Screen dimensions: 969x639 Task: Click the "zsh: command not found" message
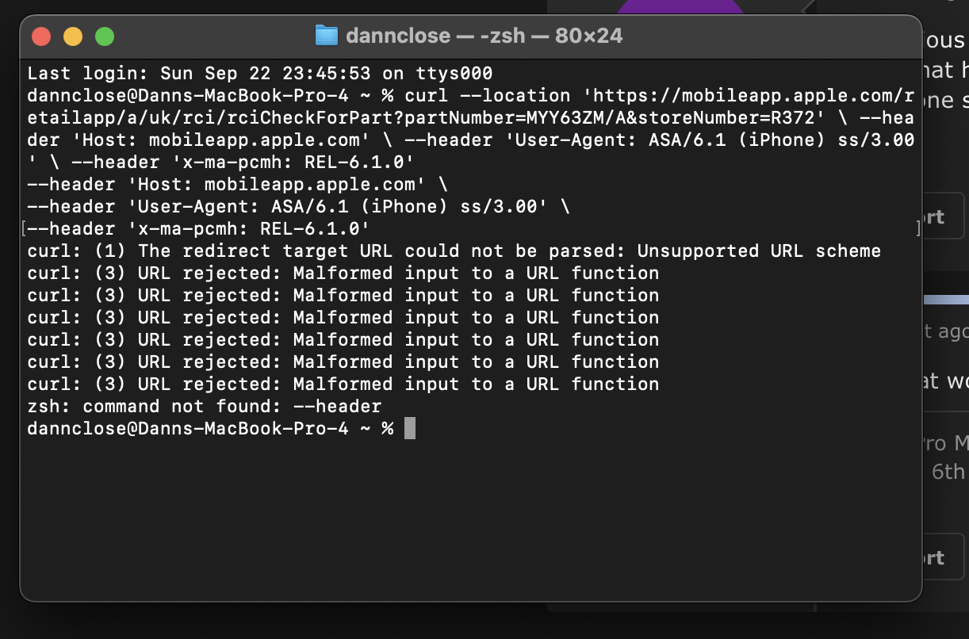pyautogui.click(x=204, y=407)
